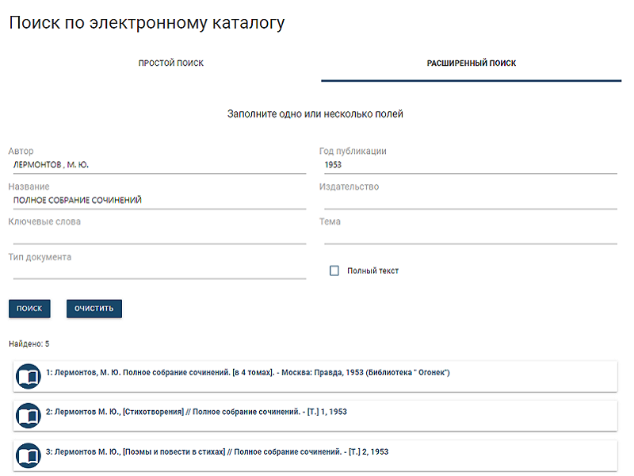Focus the Автор field containing Лермонтов
This screenshot has width=634, height=476.
coord(158,165)
